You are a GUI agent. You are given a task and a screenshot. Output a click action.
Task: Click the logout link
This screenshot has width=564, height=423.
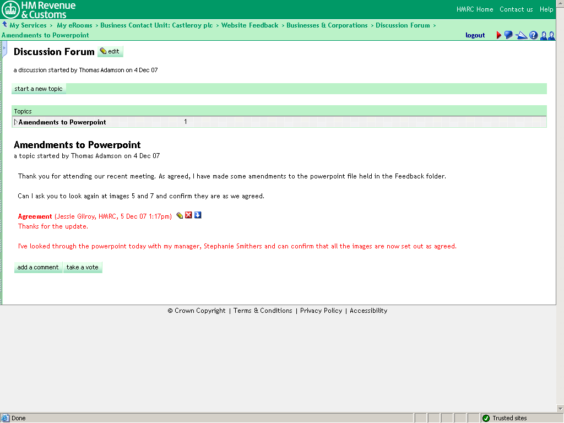click(x=475, y=35)
